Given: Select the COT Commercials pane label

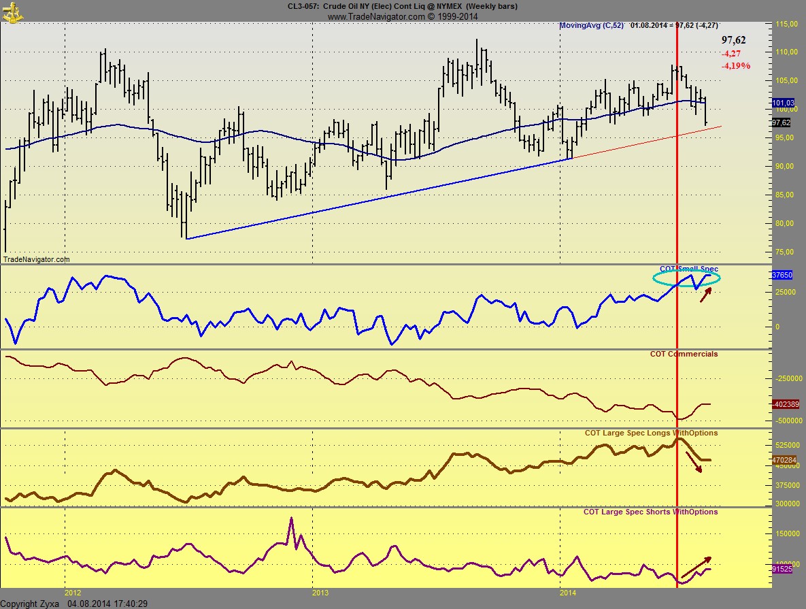Looking at the screenshot, I should (683, 355).
